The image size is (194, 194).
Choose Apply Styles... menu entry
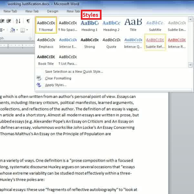tap(56, 85)
